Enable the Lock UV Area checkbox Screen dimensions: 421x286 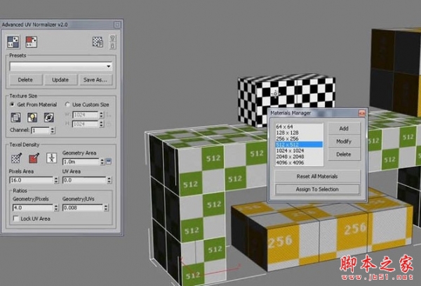tap(16, 219)
